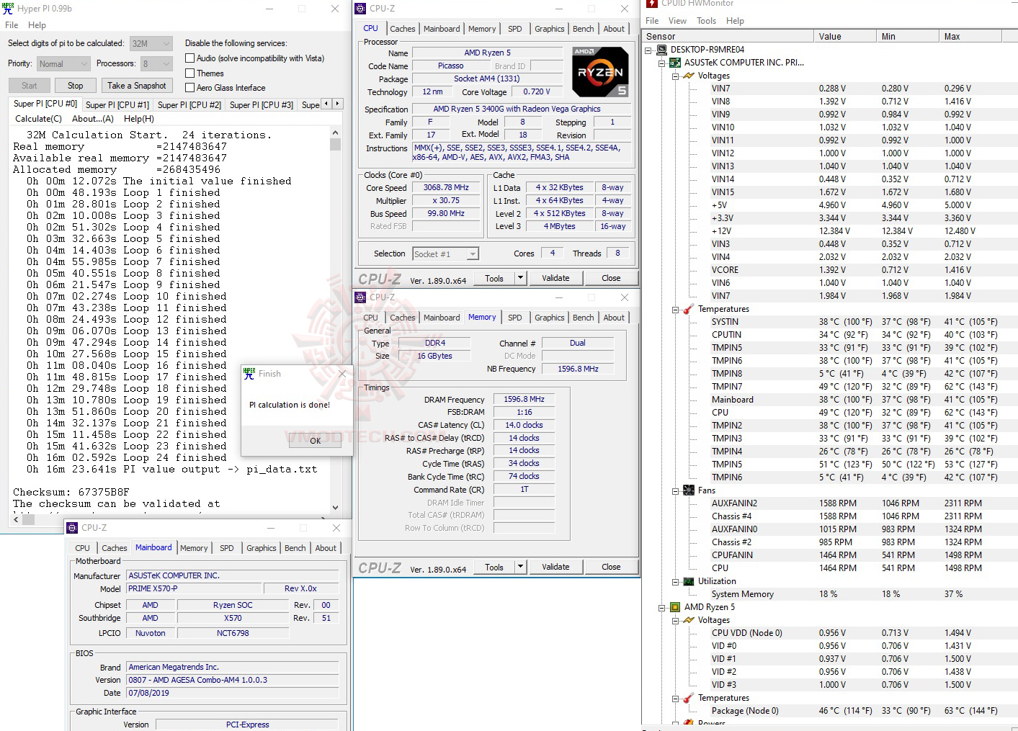This screenshot has height=731, width=1018.
Task: Click the DRAM Frequency value field
Action: [x=524, y=399]
